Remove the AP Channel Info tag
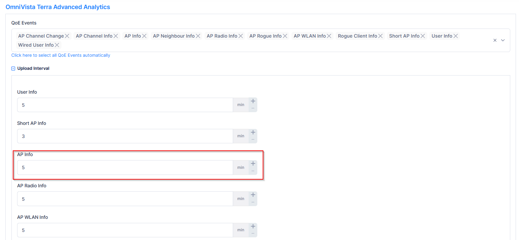The height and width of the screenshot is (240, 519). coord(116,36)
